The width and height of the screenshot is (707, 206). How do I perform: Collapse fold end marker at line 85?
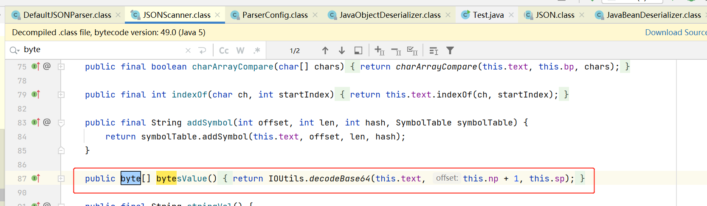pyautogui.click(x=61, y=150)
